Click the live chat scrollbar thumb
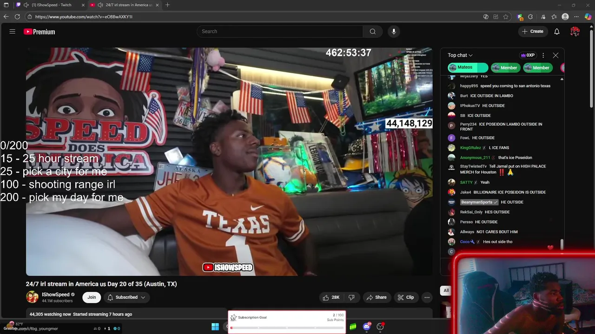595x334 pixels. coord(562,244)
